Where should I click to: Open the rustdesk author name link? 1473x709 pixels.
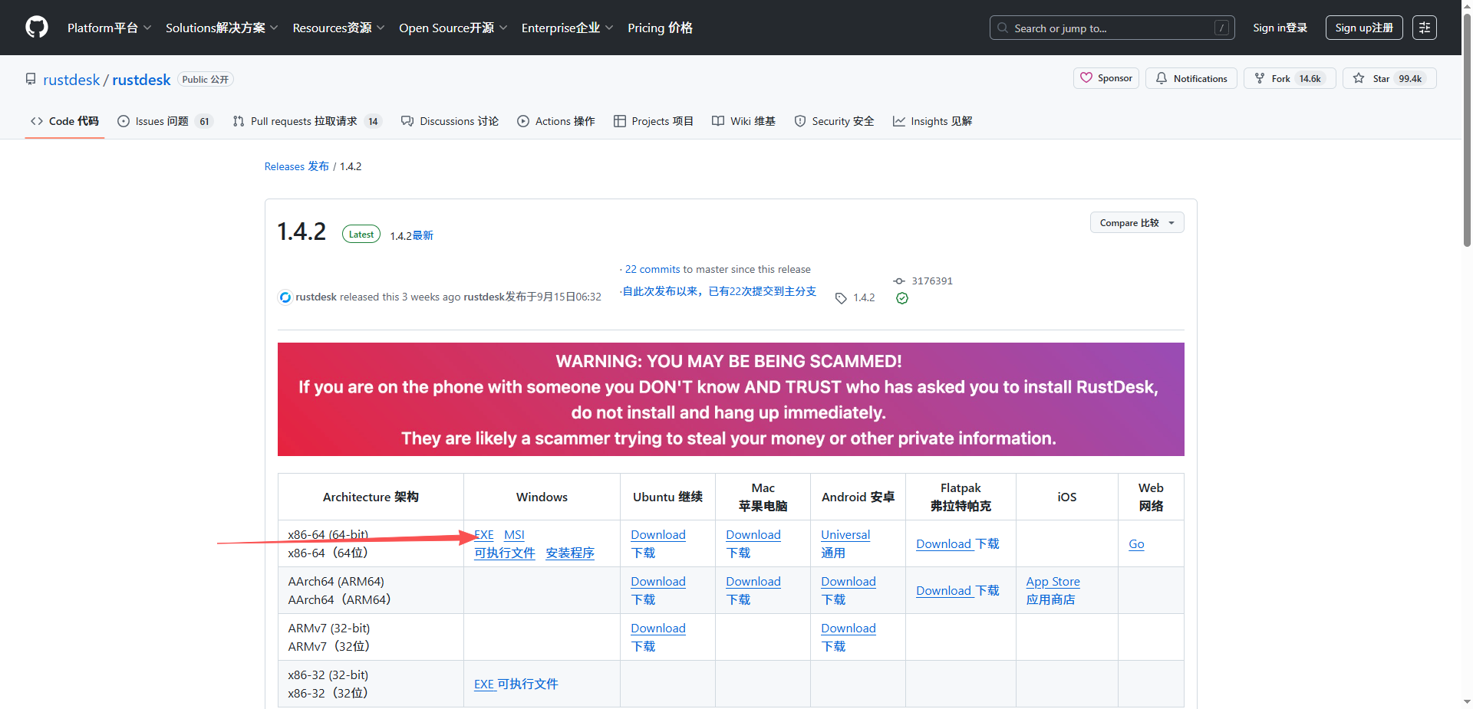point(316,297)
